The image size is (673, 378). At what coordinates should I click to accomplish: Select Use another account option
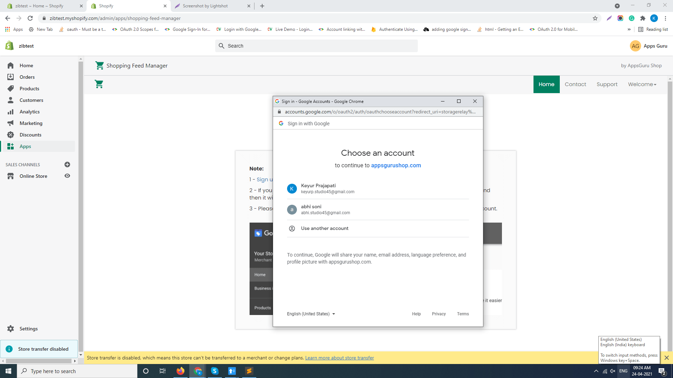tap(325, 228)
